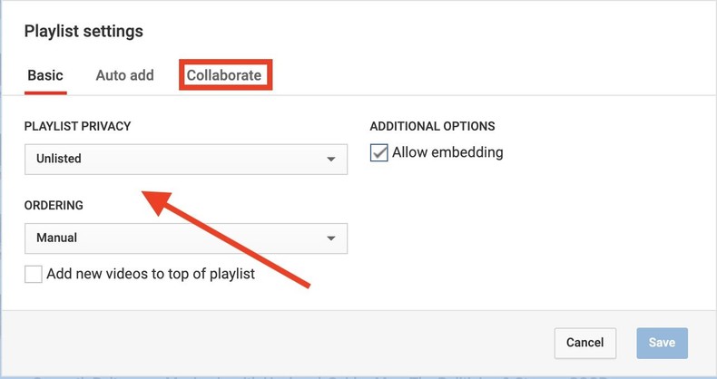Click the PLAYLIST PRIVACY heading
Viewport: 717px width, 379px height.
[78, 126]
